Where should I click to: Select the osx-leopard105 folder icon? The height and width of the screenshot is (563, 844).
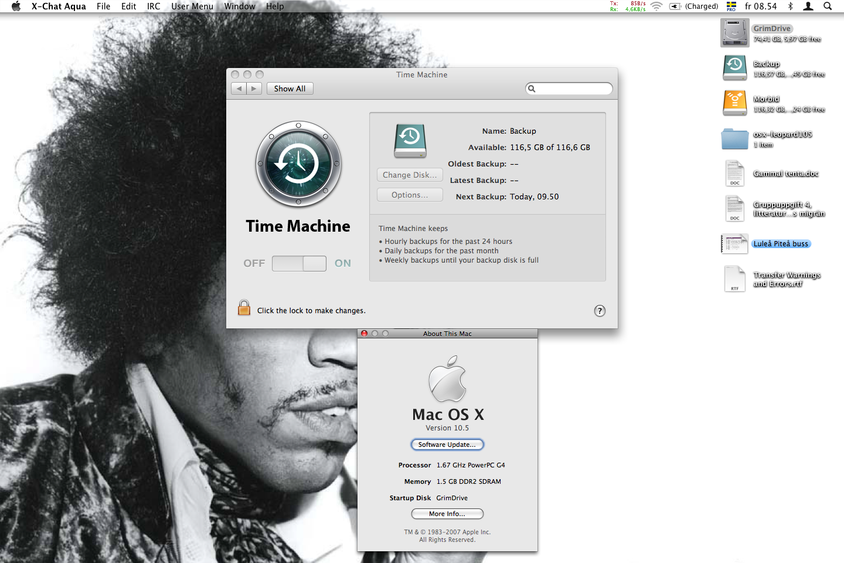point(735,139)
